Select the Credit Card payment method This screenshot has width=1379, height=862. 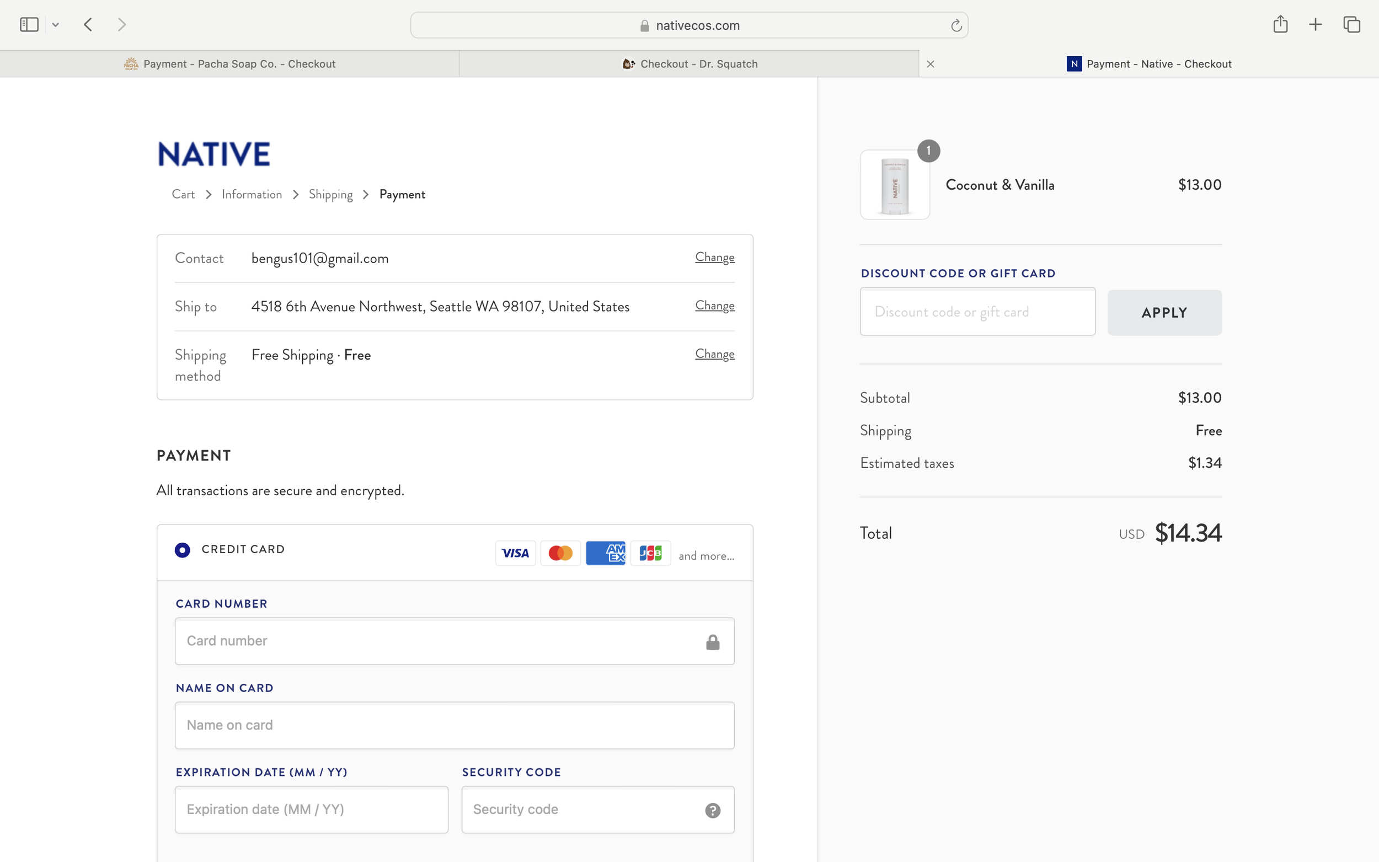[182, 550]
